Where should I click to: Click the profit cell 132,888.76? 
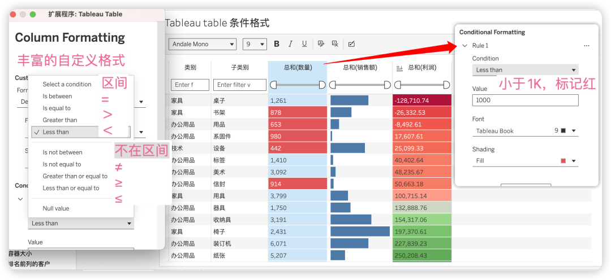point(422,208)
